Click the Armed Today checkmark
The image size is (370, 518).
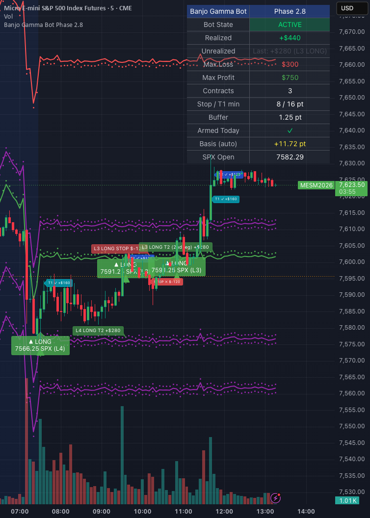pyautogui.click(x=290, y=130)
